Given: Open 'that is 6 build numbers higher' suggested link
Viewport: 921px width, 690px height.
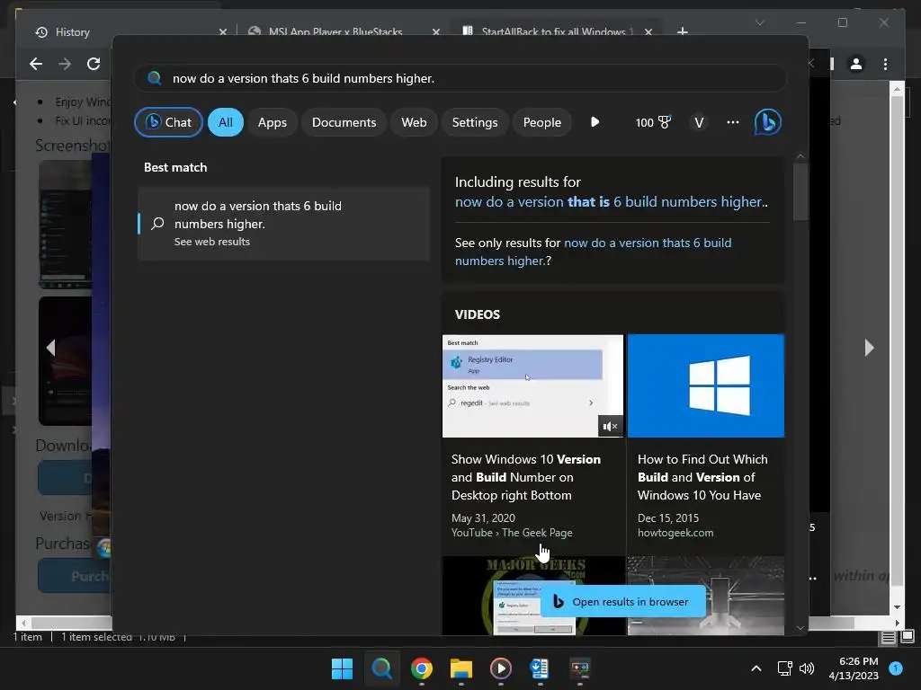Looking at the screenshot, I should click(x=611, y=202).
